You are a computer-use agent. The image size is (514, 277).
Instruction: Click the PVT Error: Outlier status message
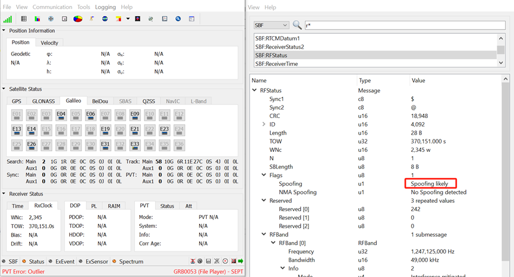pyautogui.click(x=23, y=272)
